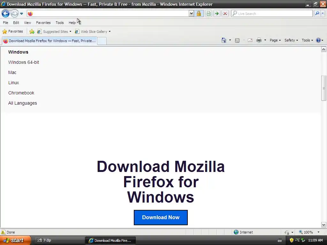The image size is (327, 245).
Task: Open the Favorites center star button
Action: [x=12, y=32]
